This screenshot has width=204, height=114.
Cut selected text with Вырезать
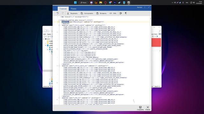(72, 13)
